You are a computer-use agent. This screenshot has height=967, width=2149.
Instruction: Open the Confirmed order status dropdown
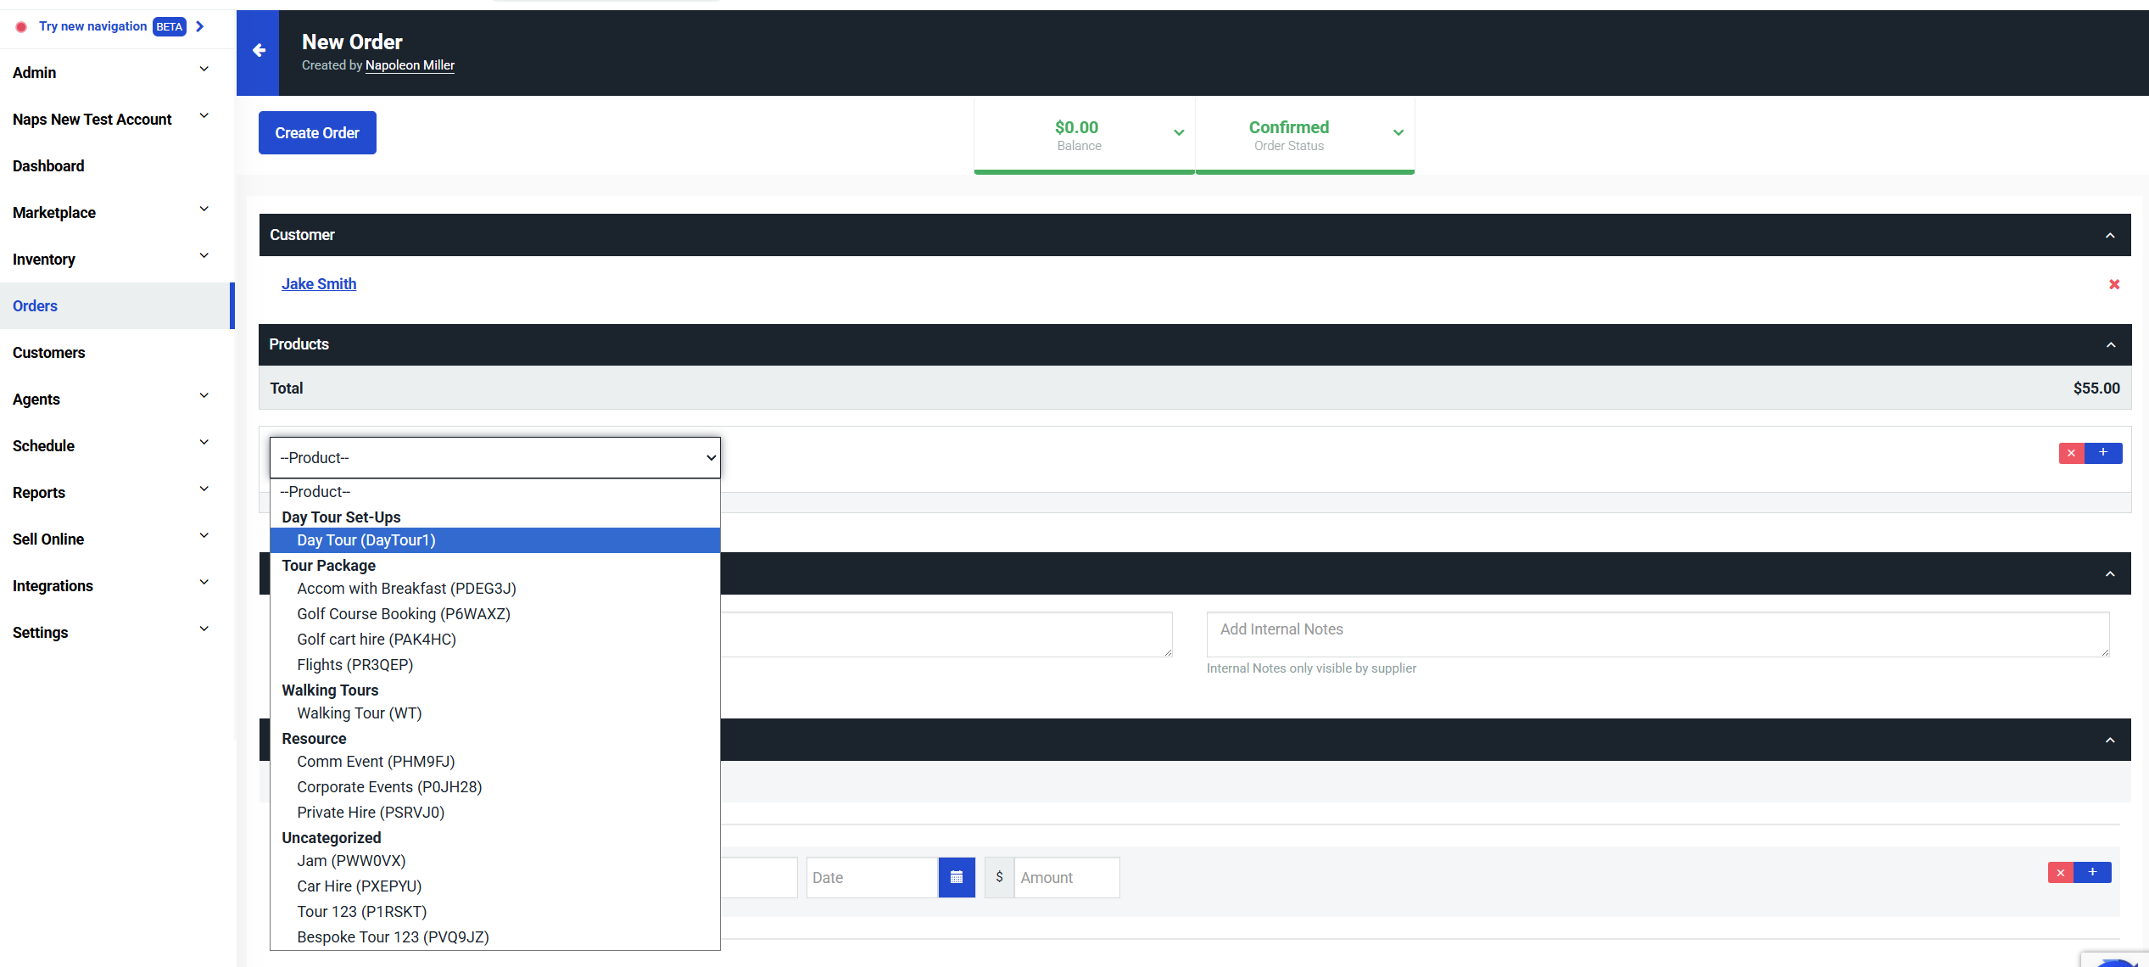1398,132
